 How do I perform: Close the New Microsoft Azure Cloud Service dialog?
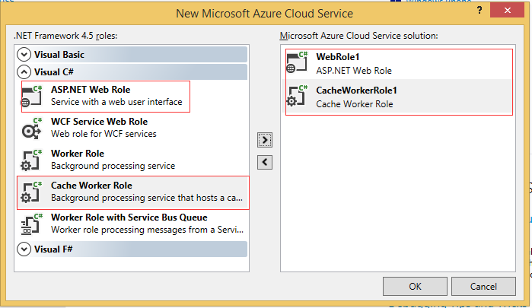point(507,11)
